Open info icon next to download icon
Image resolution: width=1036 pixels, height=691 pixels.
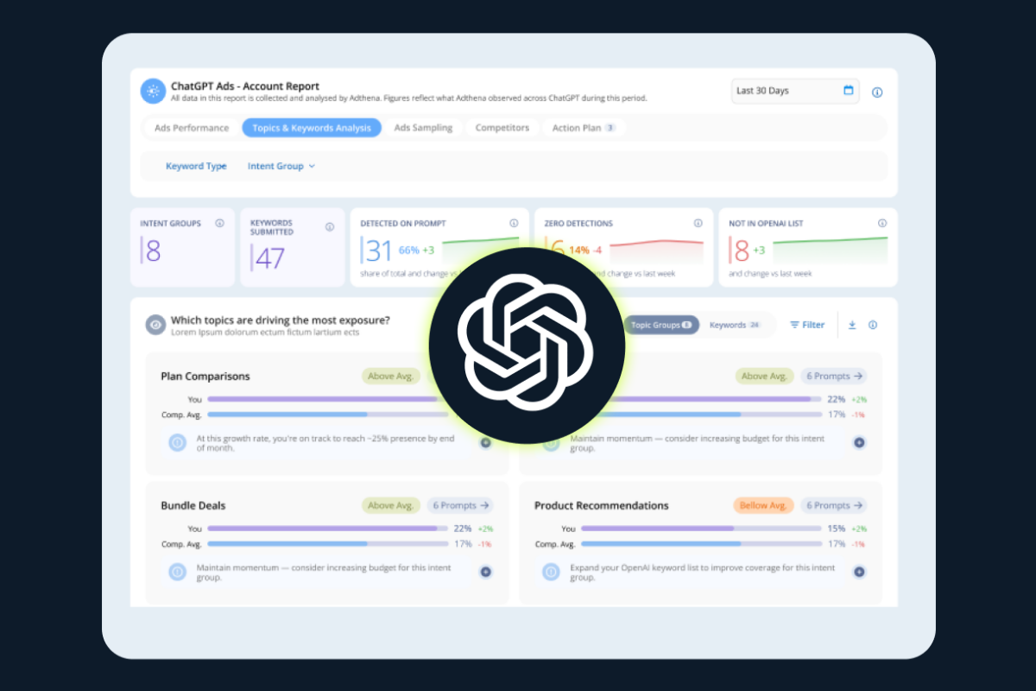click(x=873, y=325)
